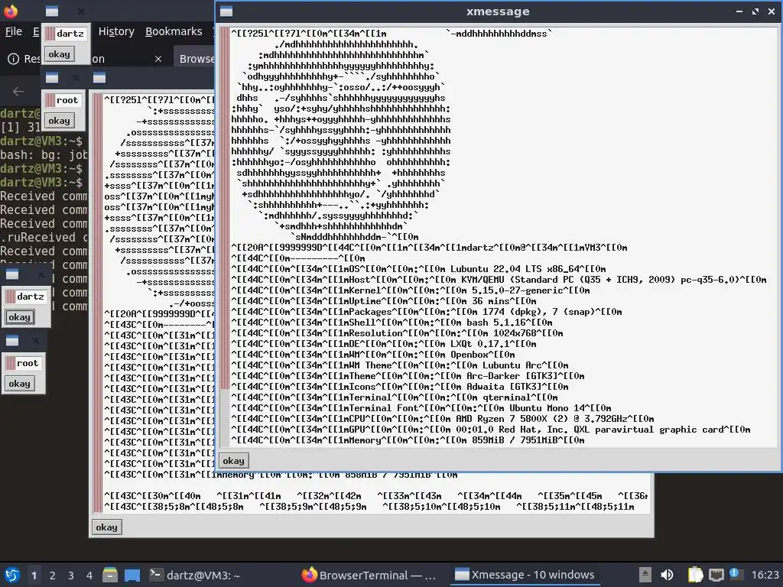Click the removable media tray icon
This screenshot has height=587, width=783.
coord(645,575)
